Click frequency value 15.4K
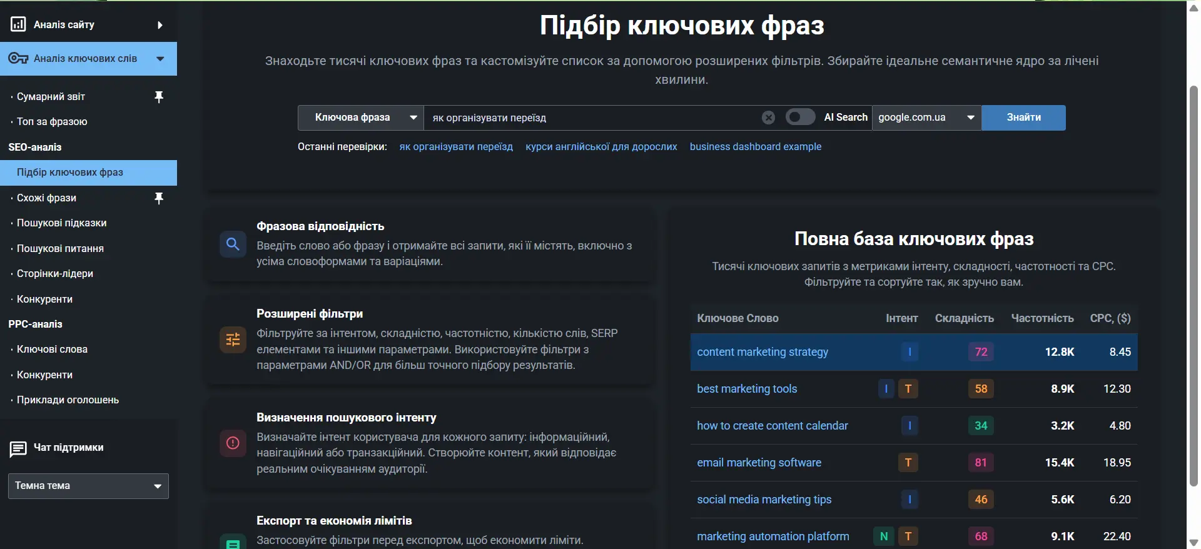This screenshot has width=1201, height=549. [x=1059, y=463]
